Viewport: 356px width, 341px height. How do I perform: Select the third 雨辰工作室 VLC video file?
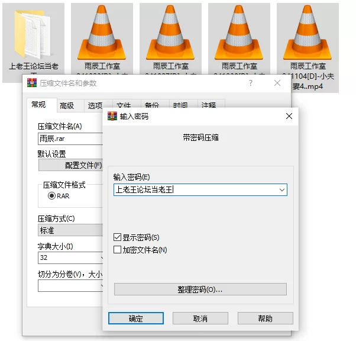click(x=239, y=33)
